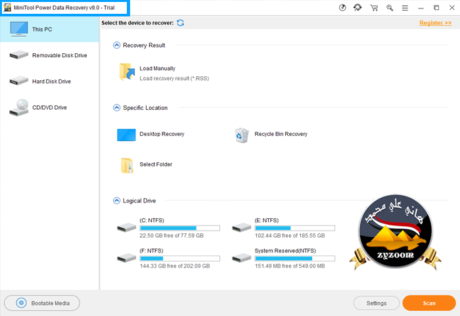The width and height of the screenshot is (460, 316).
Task: Click the "(E: NTFS)" label
Action: pyautogui.click(x=266, y=220)
